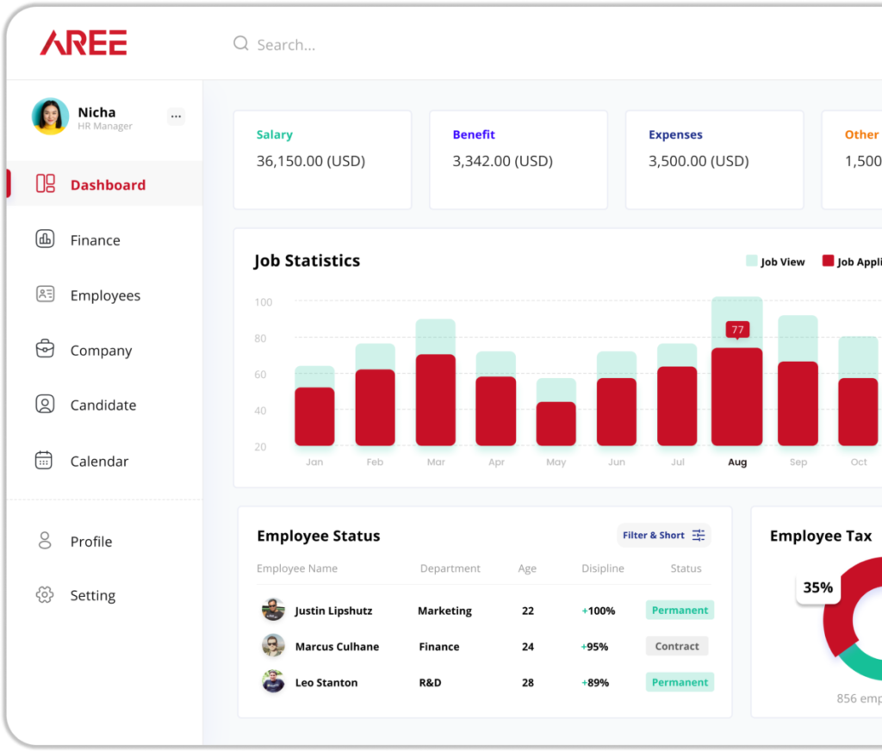Open the Candidate sidebar icon

coord(44,405)
